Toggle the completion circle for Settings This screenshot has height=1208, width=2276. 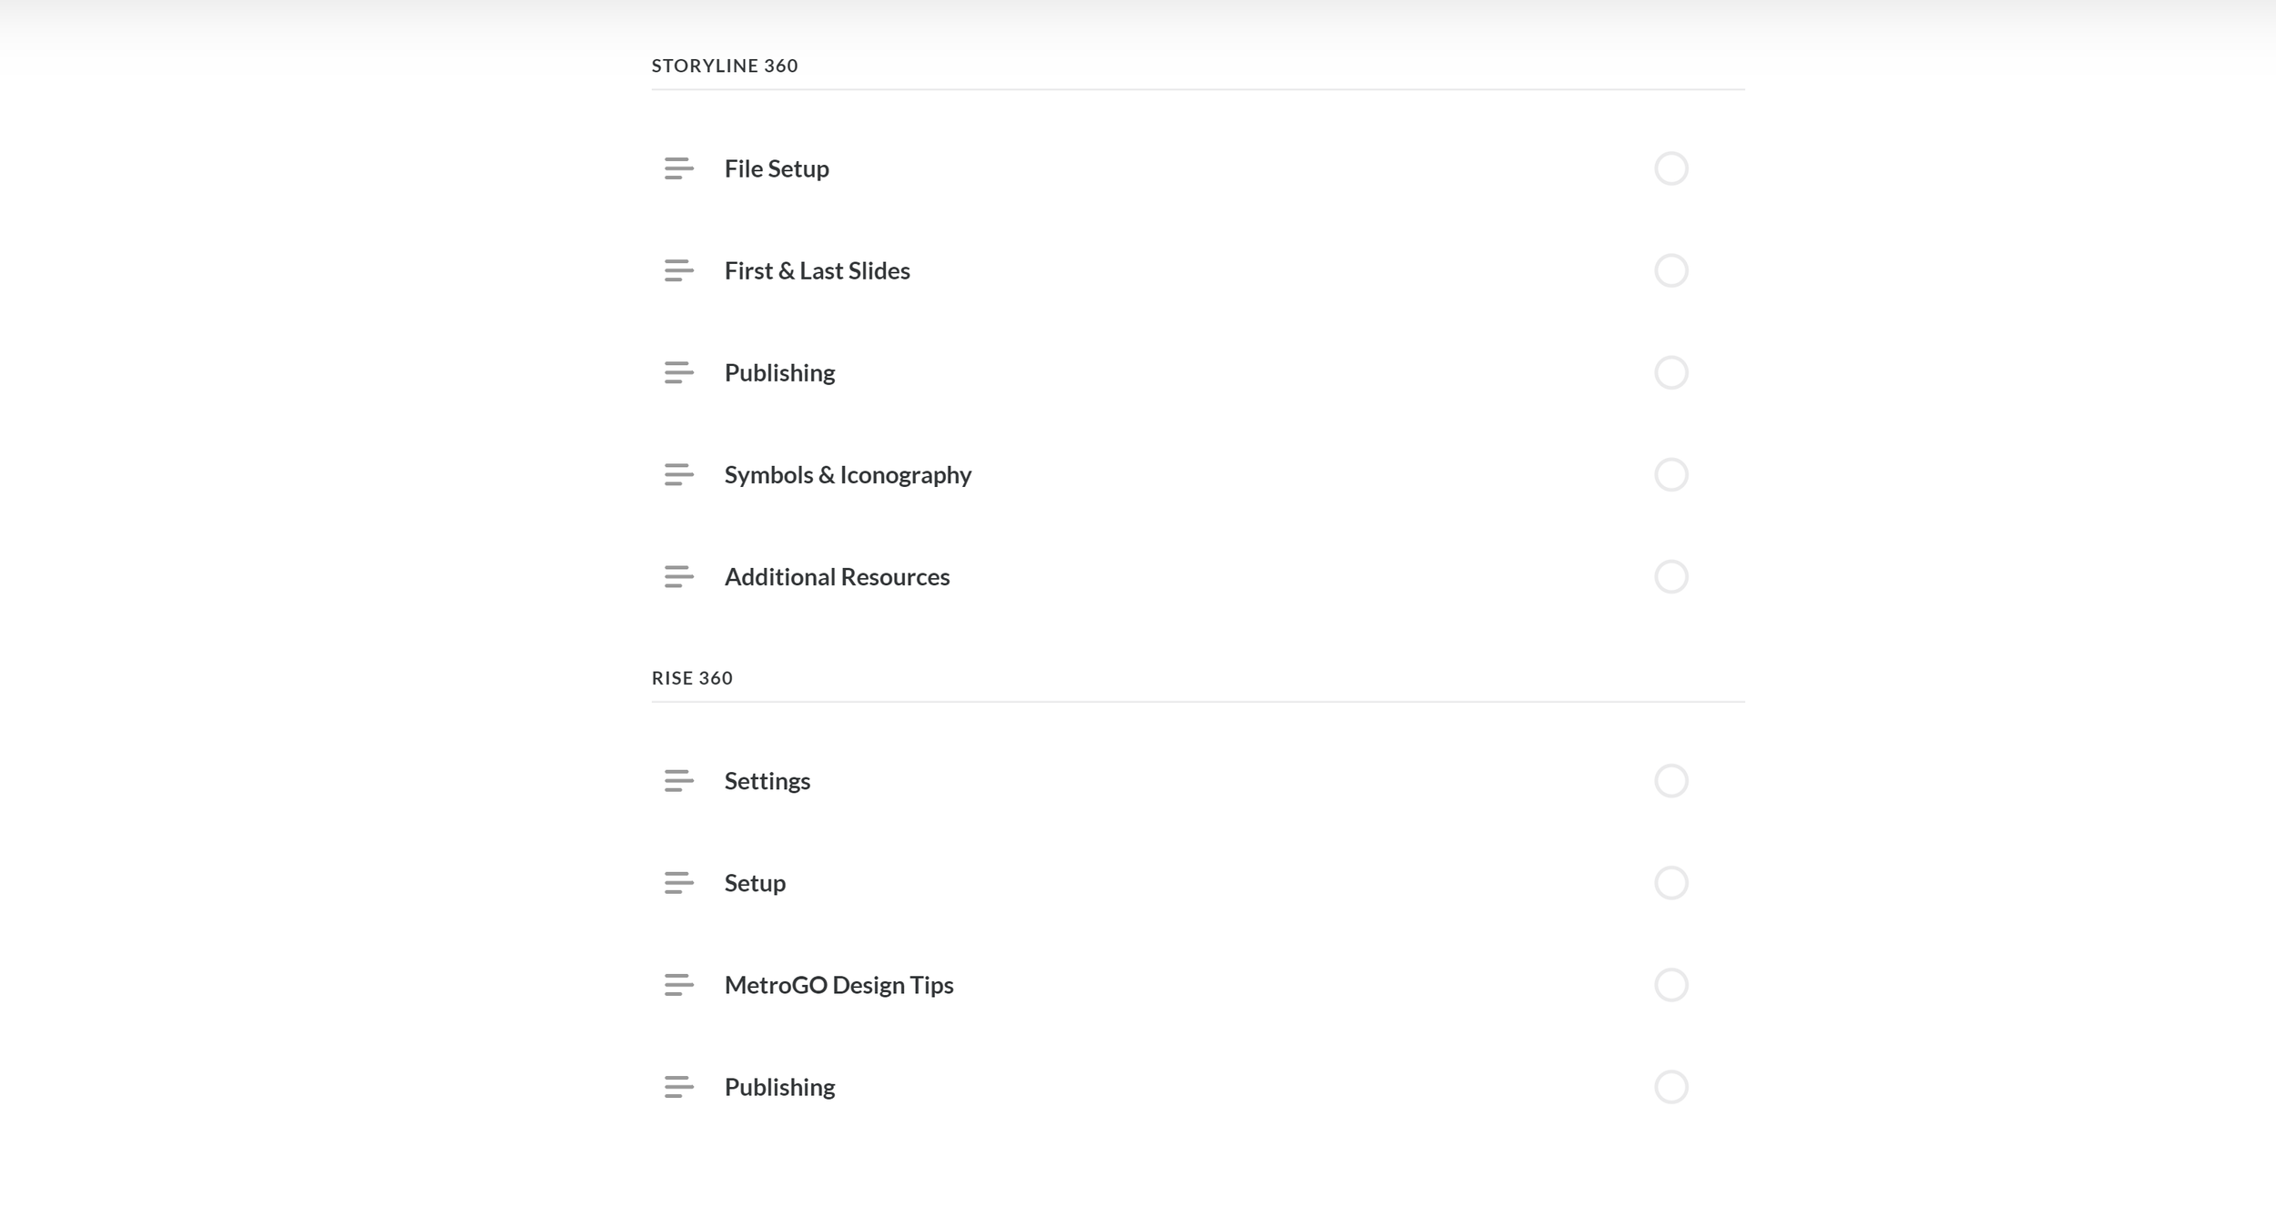[x=1671, y=780]
